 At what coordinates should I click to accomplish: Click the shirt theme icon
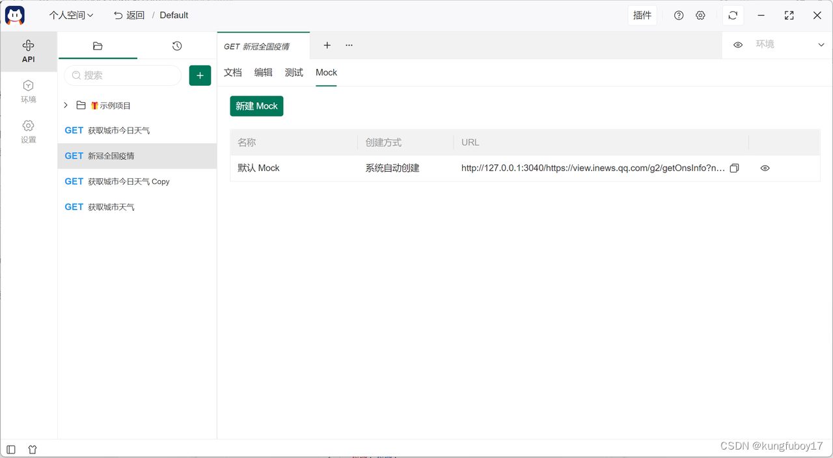[33, 450]
